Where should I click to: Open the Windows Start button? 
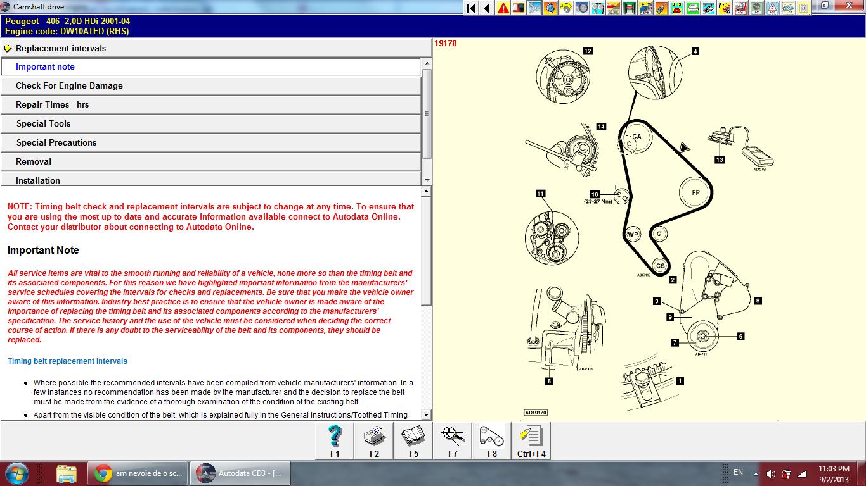[x=16, y=473]
